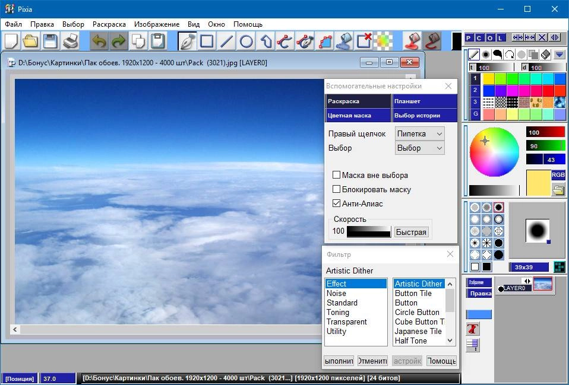Click the Выполнить button in the filter dialog
The width and height of the screenshot is (569, 385).
[339, 361]
